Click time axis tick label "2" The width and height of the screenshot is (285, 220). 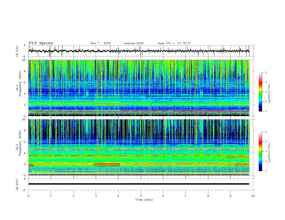pos(73,196)
